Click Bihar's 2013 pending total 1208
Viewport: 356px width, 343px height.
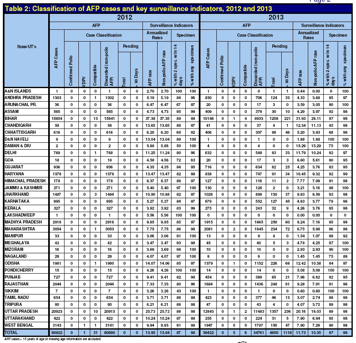[x=274, y=119]
